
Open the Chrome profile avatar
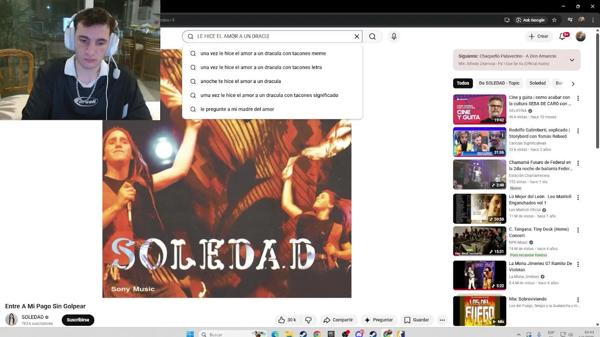(582, 20)
